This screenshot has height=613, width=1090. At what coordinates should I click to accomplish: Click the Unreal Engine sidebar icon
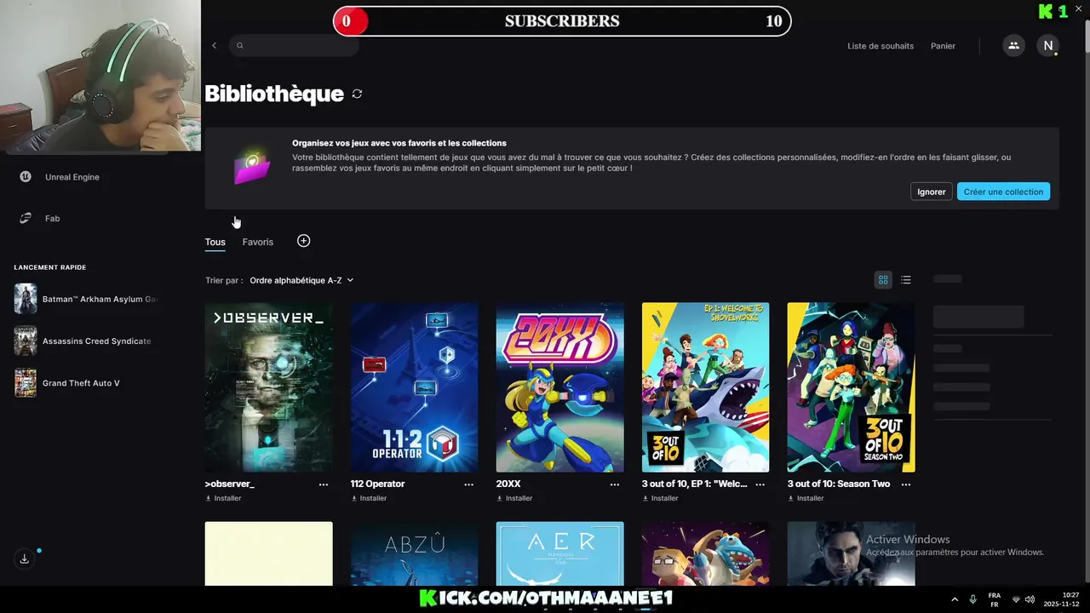[26, 177]
